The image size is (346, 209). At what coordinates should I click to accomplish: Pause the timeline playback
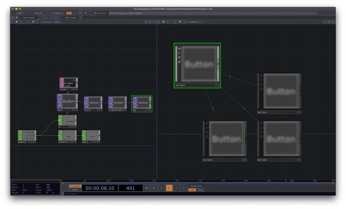[x=154, y=188]
